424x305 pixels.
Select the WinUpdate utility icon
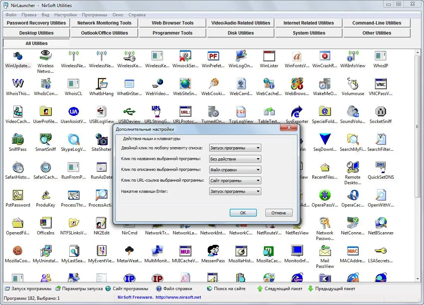click(x=18, y=56)
